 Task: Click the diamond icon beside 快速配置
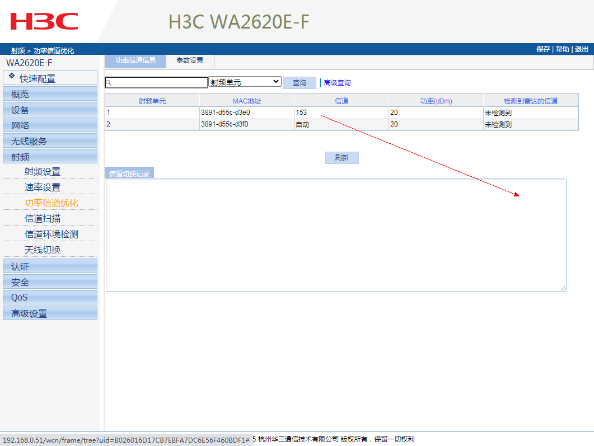coord(12,76)
